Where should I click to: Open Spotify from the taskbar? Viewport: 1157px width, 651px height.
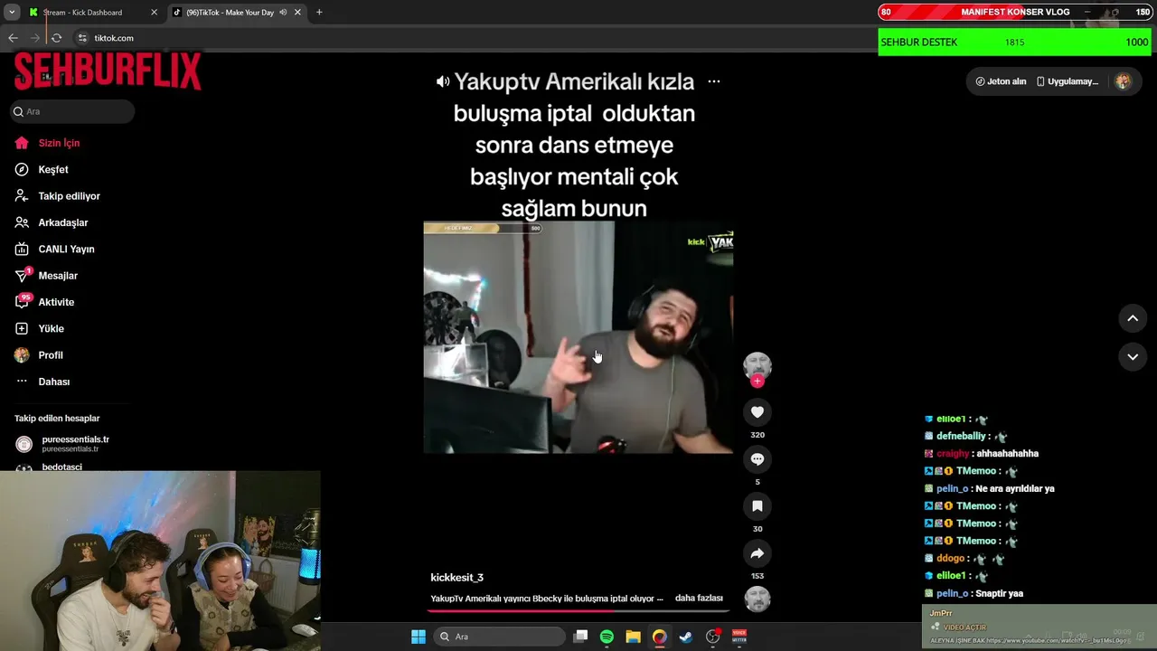tap(607, 637)
